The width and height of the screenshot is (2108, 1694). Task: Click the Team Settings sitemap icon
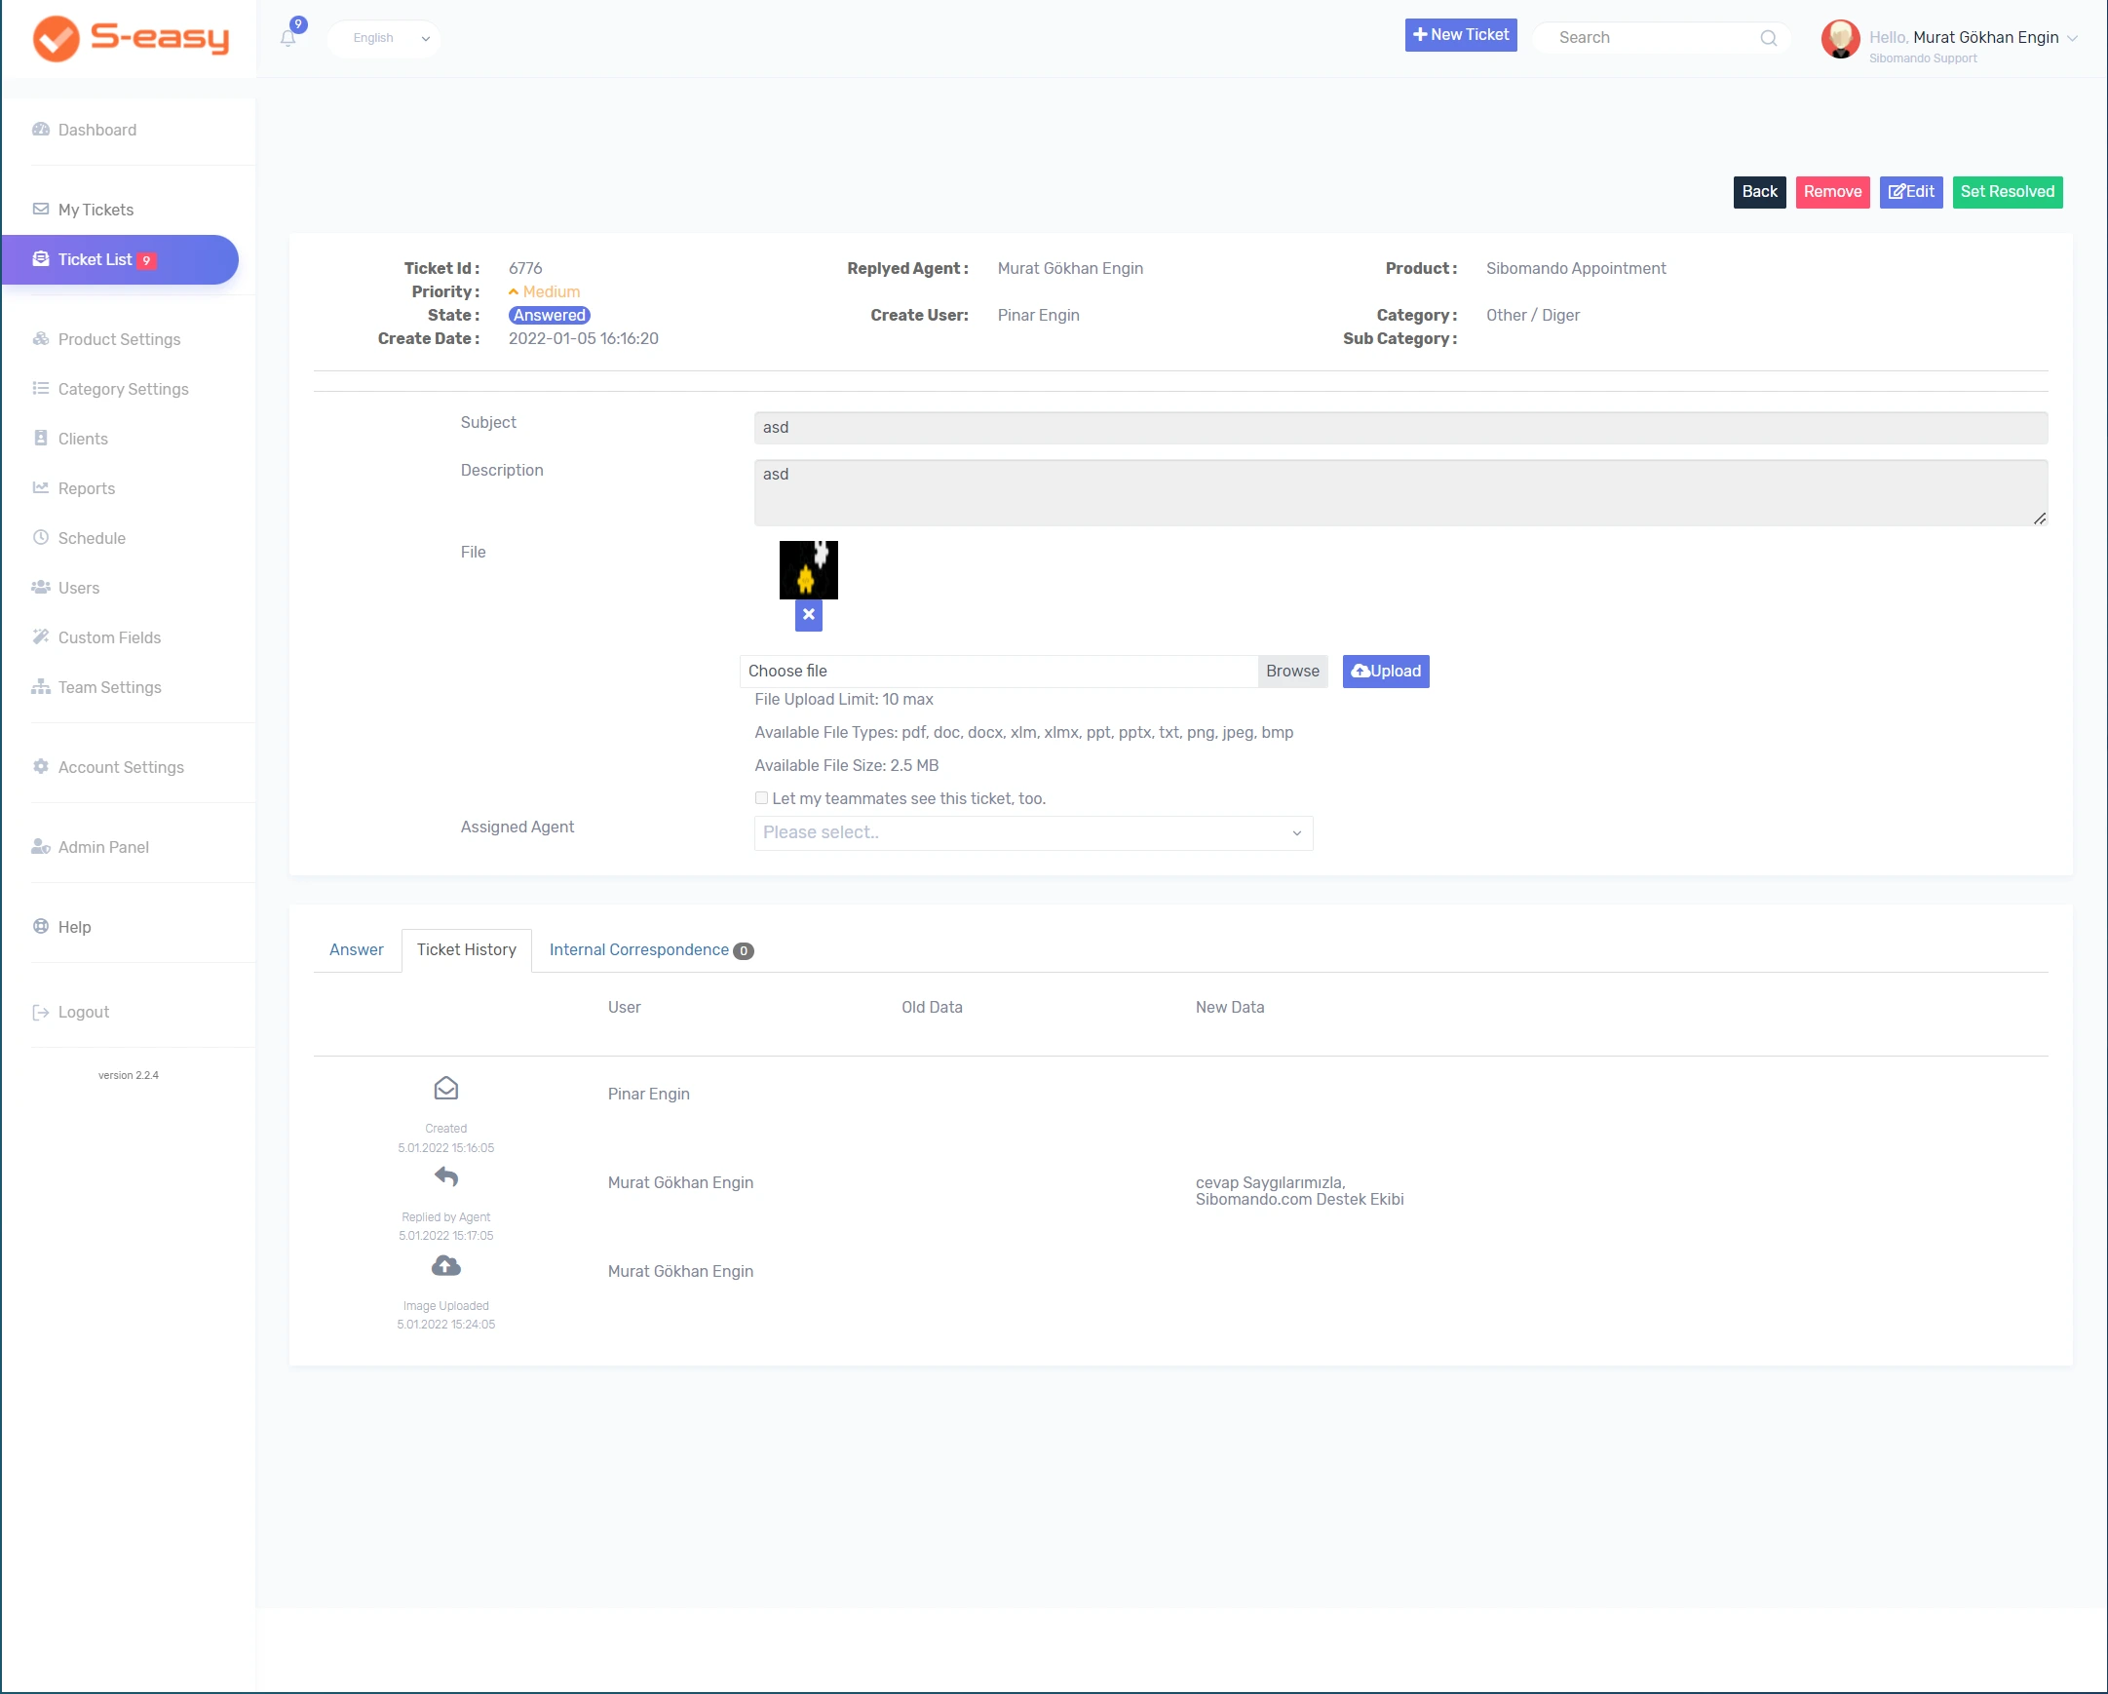[41, 686]
